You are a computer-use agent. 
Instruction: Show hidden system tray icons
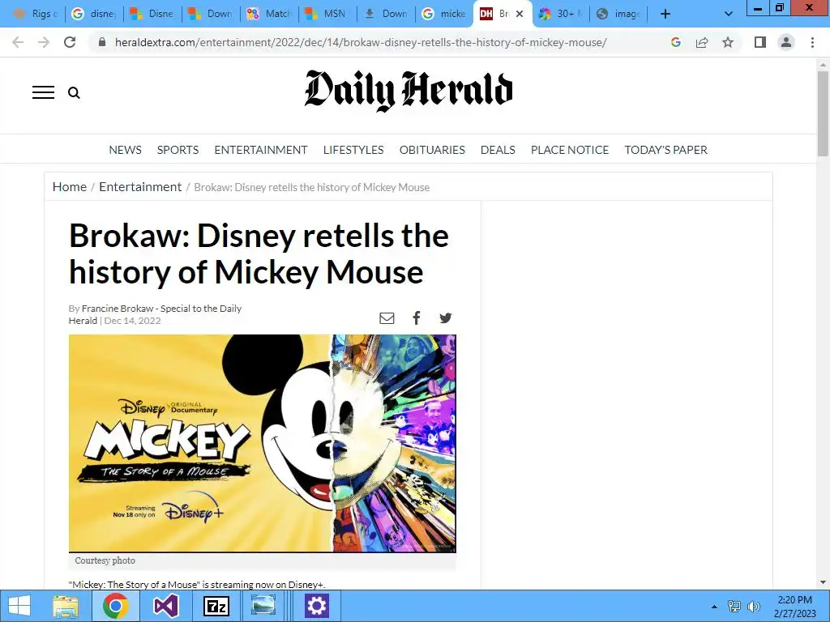(714, 607)
